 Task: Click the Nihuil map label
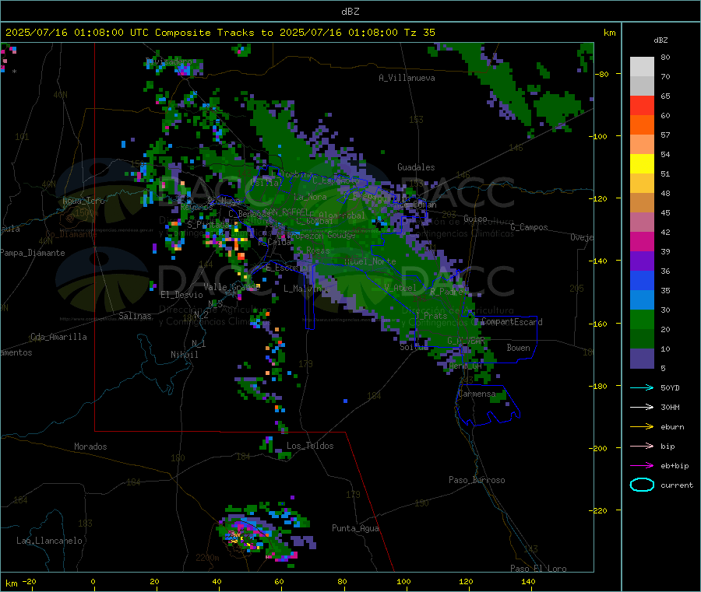pos(184,355)
